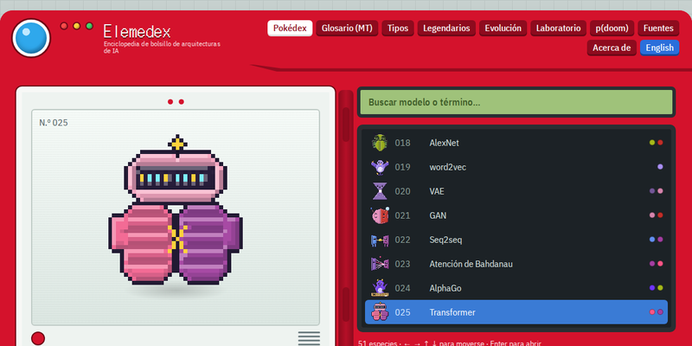The height and width of the screenshot is (346, 692).
Task: Click the yellow indicator dot in header
Action: tap(77, 26)
